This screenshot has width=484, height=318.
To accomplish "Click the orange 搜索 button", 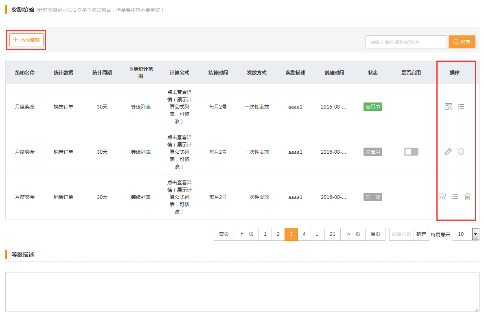I will coord(462,42).
